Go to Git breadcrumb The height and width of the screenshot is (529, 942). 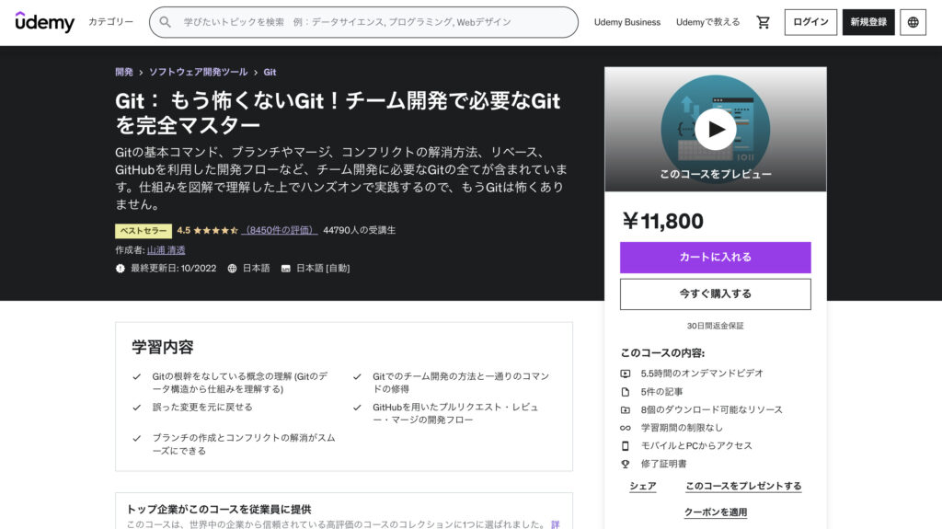(270, 72)
